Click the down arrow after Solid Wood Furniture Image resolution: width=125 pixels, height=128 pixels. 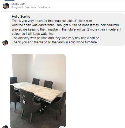click(49, 7)
